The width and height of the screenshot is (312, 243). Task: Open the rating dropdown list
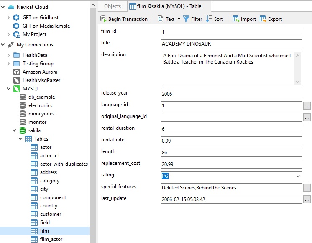tap(298, 176)
